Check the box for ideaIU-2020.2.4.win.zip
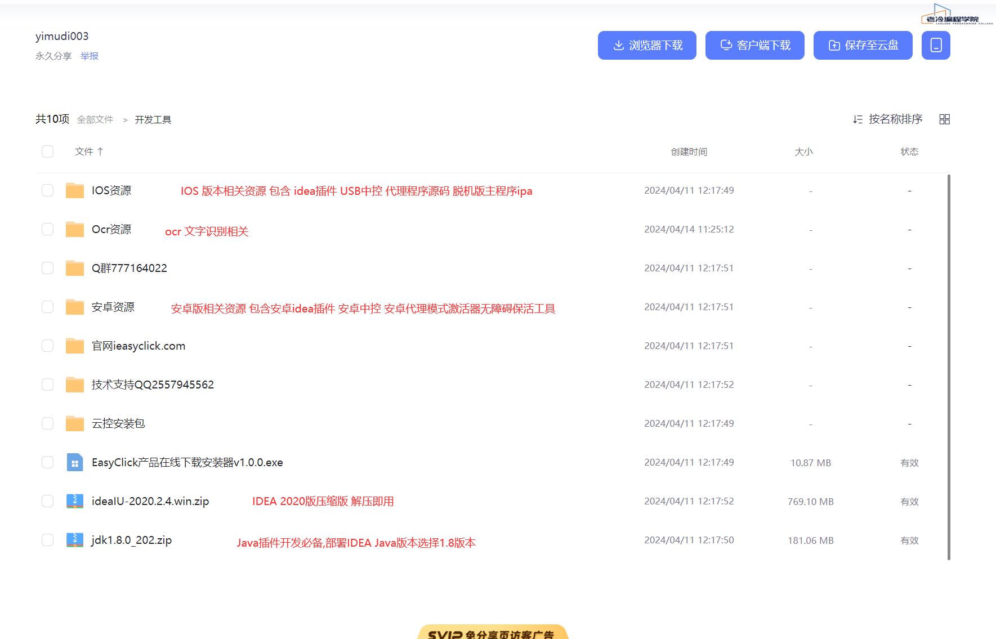This screenshot has height=639, width=996. [x=48, y=501]
